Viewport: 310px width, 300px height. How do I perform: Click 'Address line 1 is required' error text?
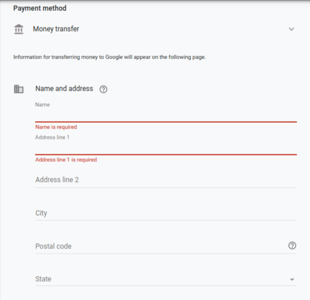tap(66, 159)
